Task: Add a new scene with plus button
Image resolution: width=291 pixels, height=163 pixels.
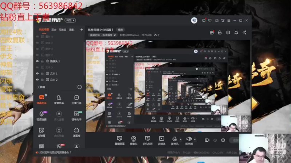Action: point(81,30)
